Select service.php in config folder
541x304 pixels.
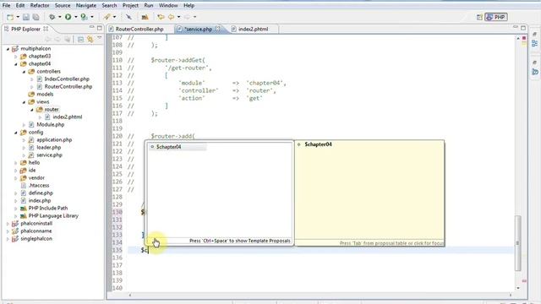(49, 155)
